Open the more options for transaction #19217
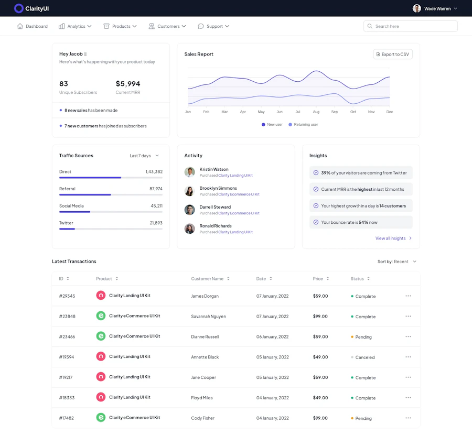 point(408,377)
